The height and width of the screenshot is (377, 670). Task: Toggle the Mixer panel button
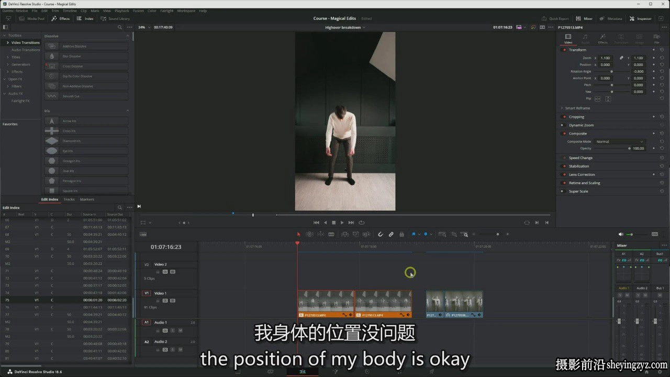click(x=584, y=18)
